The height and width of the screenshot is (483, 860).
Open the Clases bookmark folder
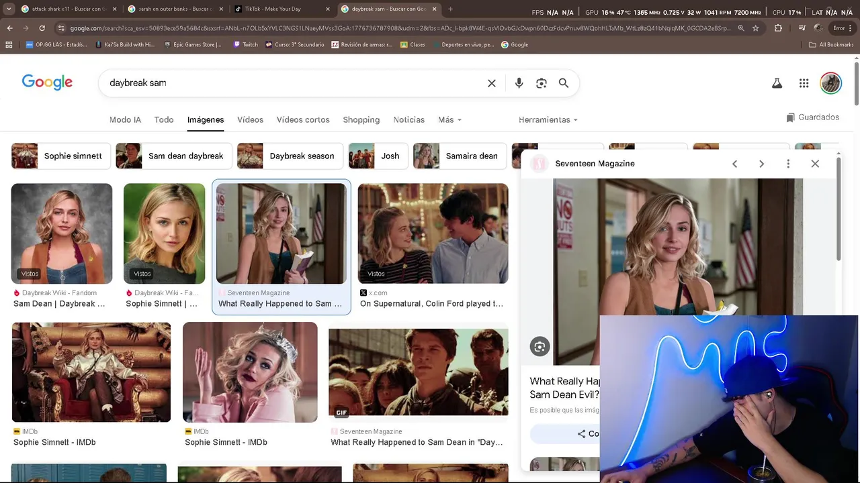pos(413,45)
